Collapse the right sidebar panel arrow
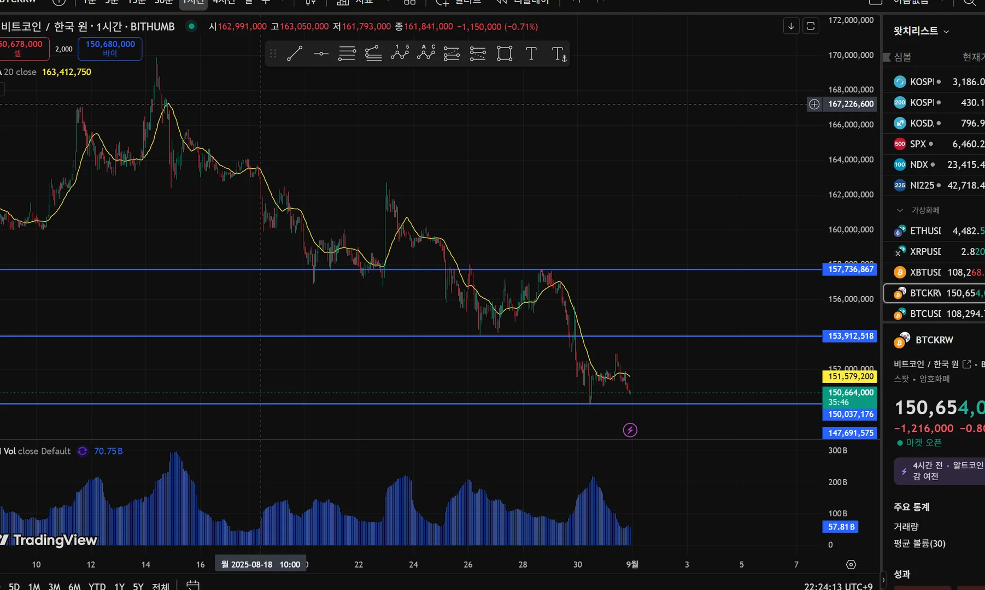Viewport: 985px width, 590px height. click(883, 580)
